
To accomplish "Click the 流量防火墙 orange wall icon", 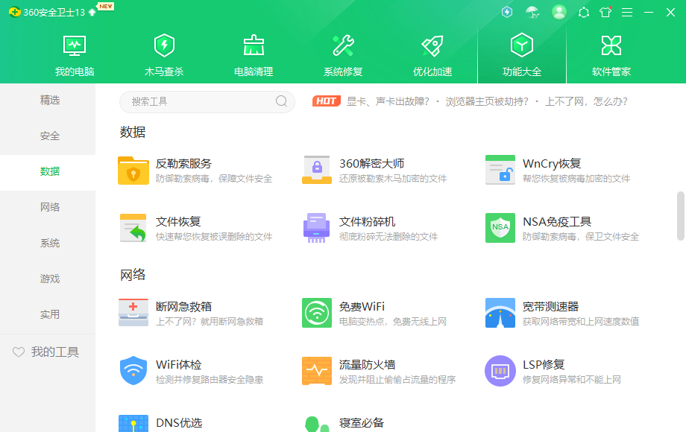I will point(317,371).
